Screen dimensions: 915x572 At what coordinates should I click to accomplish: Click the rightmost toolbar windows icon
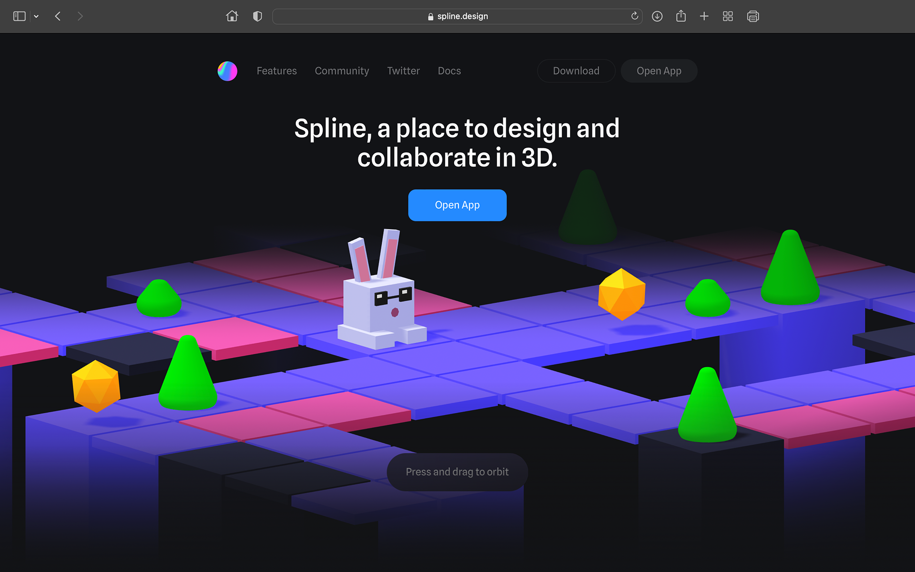753,16
